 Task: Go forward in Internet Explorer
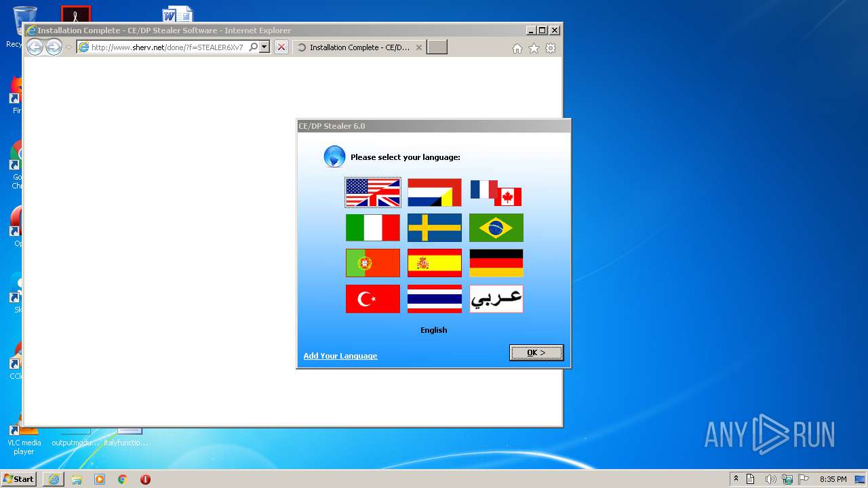tap(54, 47)
